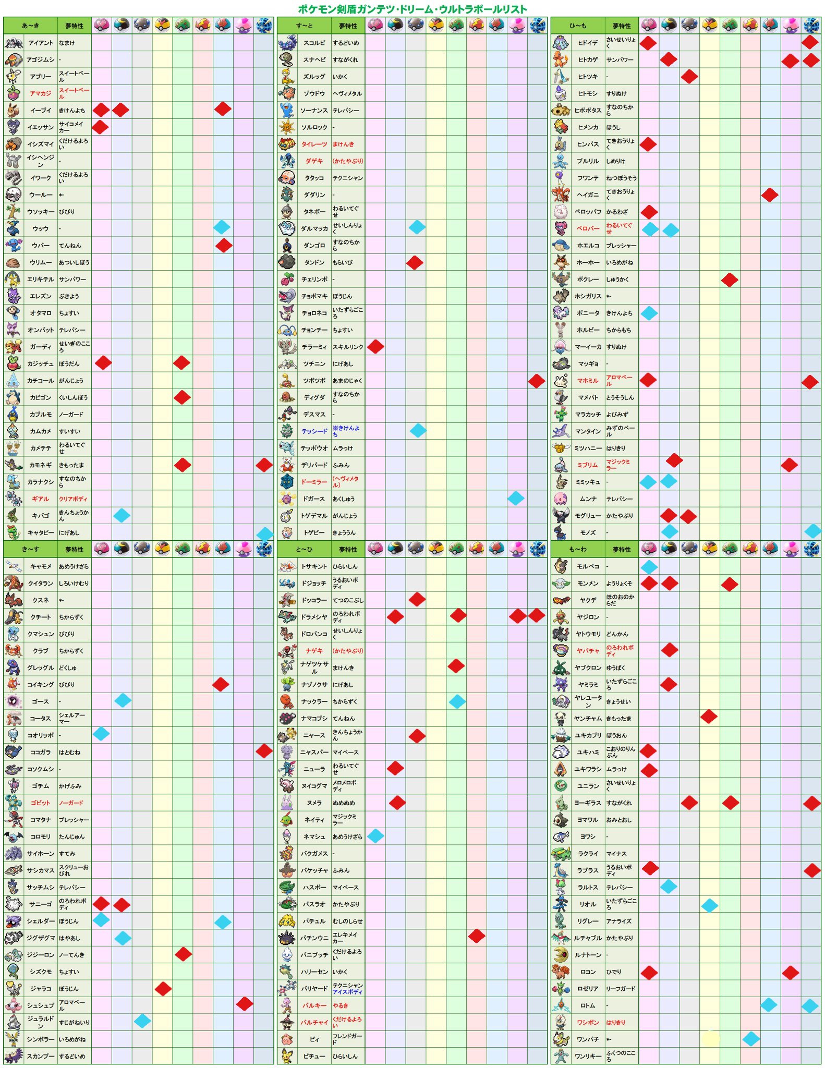Screen dimensions: 825x1068
Task: Click the Rotom sprite beside ロトム
Action: click(x=561, y=1005)
